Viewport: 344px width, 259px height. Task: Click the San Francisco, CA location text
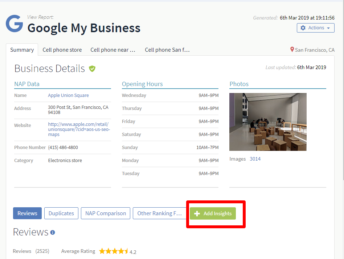click(x=315, y=50)
